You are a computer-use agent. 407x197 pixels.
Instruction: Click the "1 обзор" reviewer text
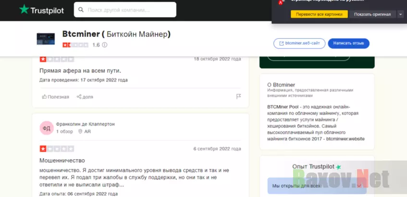click(64, 131)
